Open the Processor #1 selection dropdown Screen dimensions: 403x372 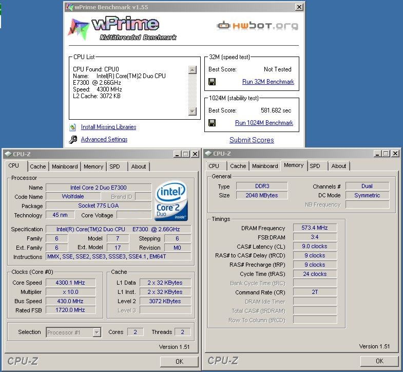(97, 332)
